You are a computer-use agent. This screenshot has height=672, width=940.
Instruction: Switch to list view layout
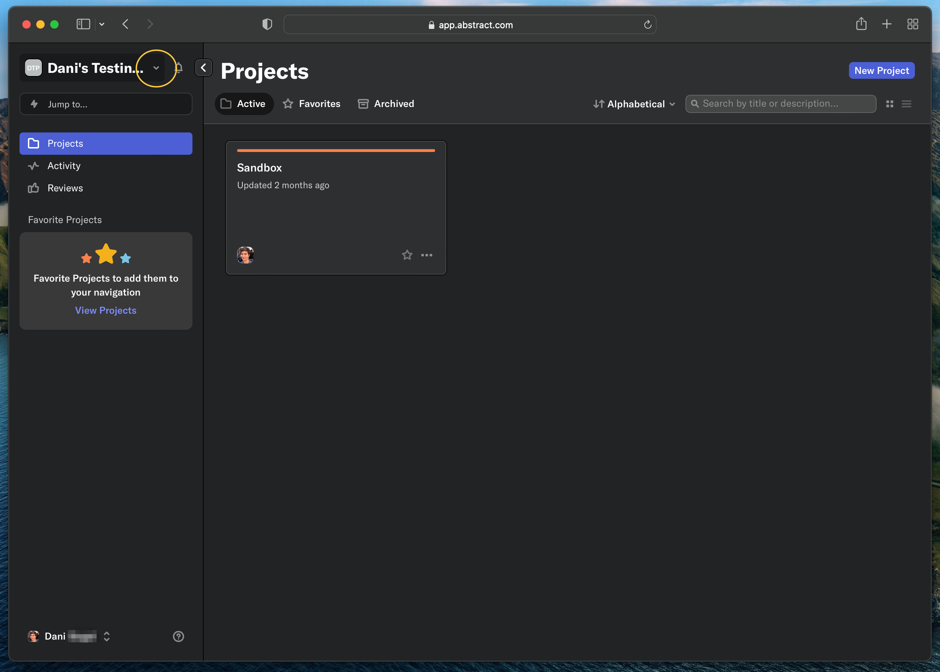(907, 104)
